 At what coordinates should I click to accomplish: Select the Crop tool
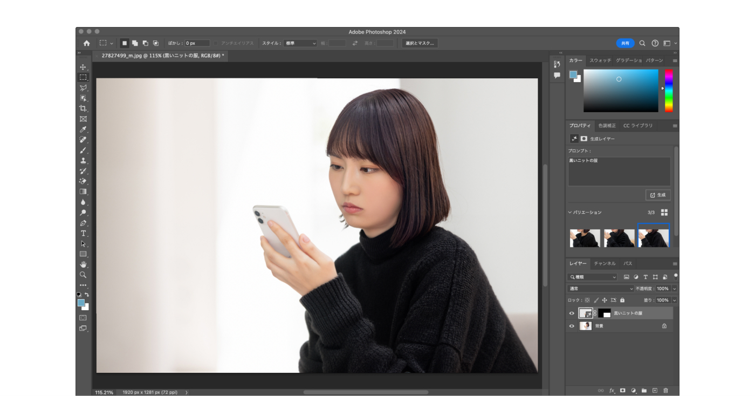tap(83, 108)
